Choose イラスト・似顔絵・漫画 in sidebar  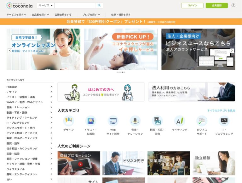[x=21, y=97]
